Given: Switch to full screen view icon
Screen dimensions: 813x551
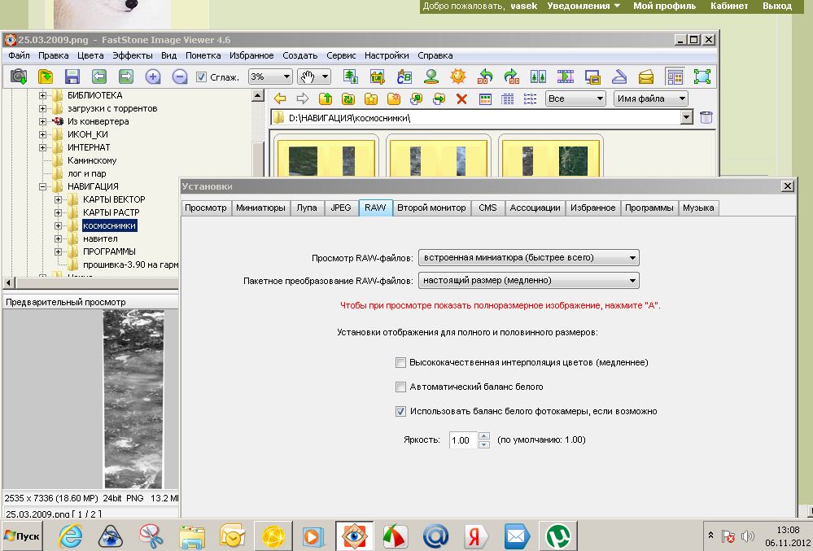Looking at the screenshot, I should [702, 77].
